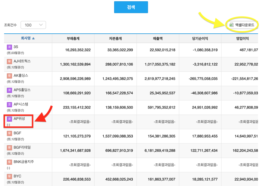Click the 회사명 ascending sort arrow
Viewport: 261px width, 186px height.
(x=33, y=38)
